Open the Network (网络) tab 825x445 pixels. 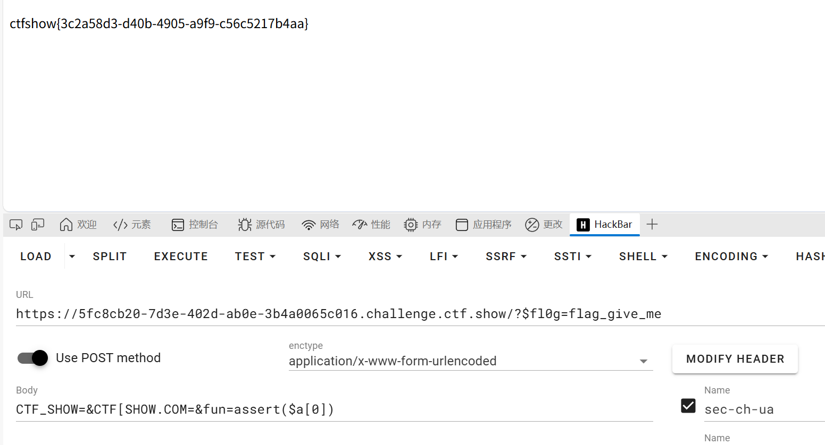point(320,225)
